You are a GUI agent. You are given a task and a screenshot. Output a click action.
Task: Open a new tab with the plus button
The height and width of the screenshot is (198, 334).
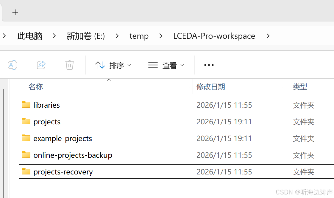pyautogui.click(x=15, y=12)
